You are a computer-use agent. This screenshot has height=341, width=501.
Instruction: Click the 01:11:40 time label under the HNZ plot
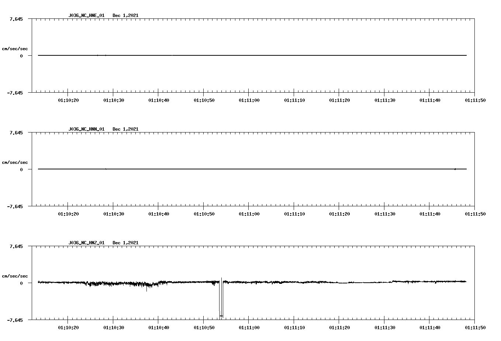tap(429, 327)
